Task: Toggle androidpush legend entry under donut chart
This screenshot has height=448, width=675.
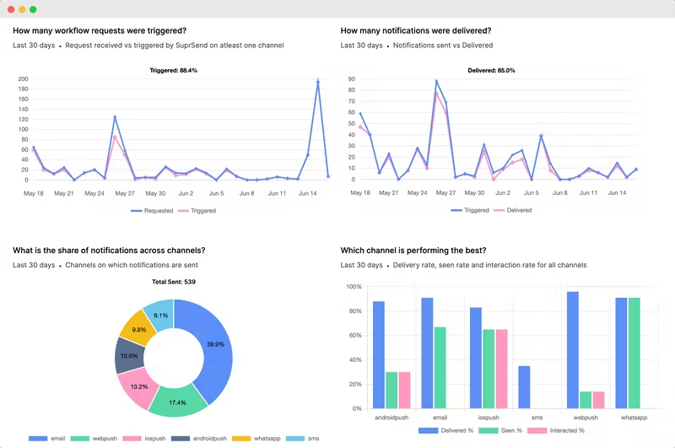Action: [x=199, y=439]
